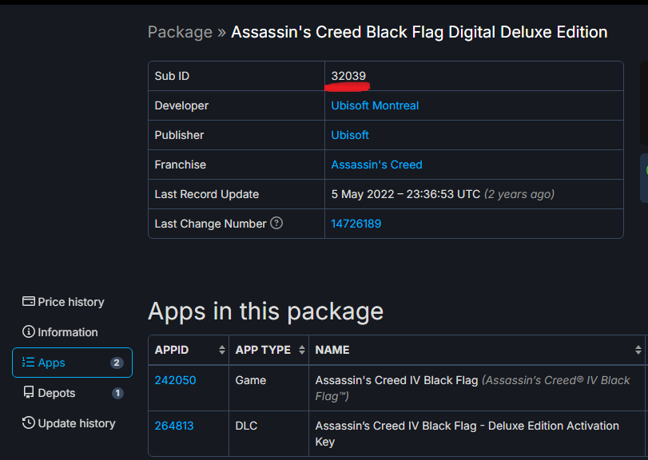Screen dimensions: 648x460
Task: Open the Assassin's Creed franchise link
Action: tap(376, 165)
